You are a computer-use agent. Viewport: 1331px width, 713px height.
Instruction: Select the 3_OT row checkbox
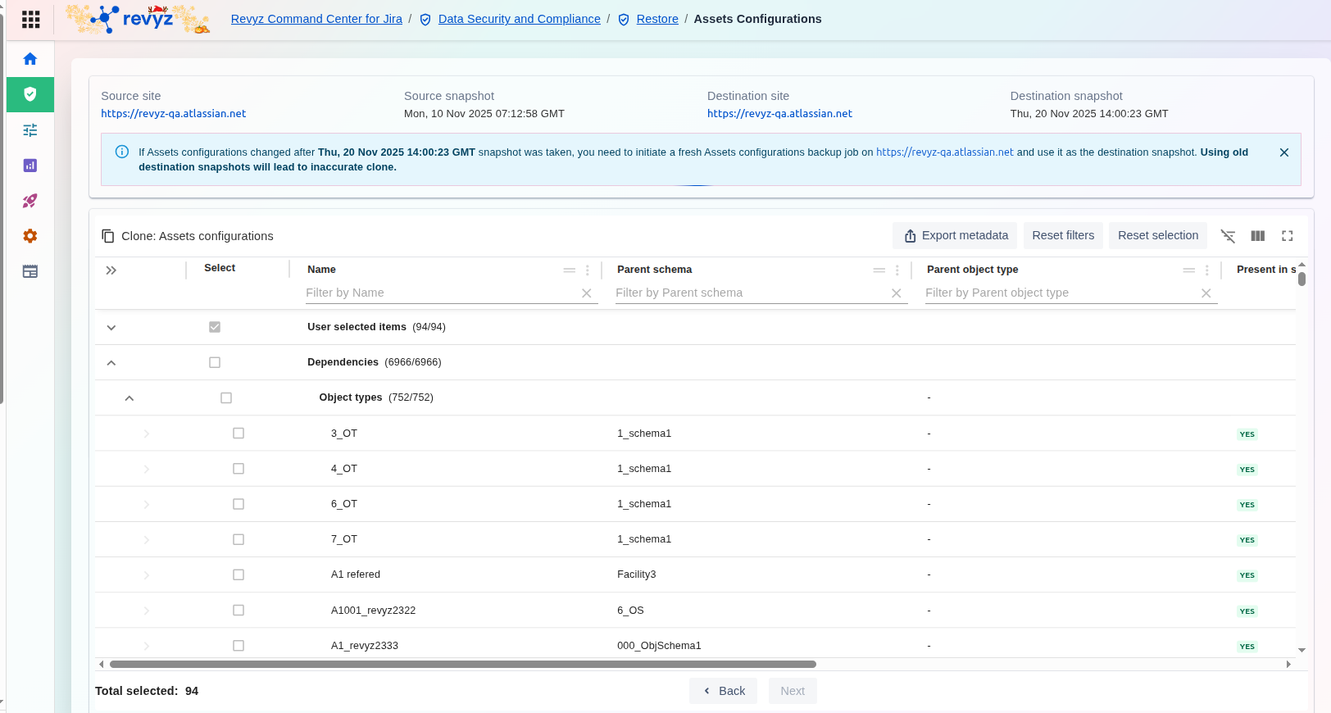click(238, 434)
